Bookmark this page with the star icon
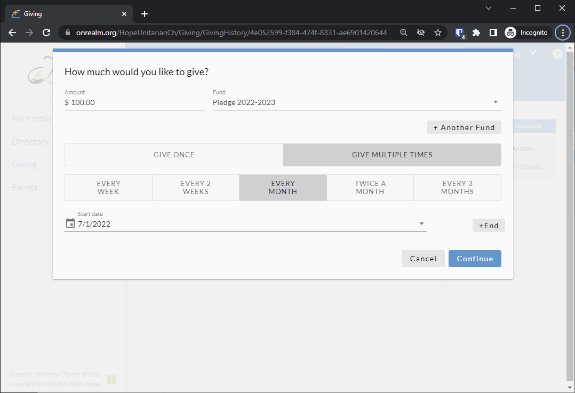The height and width of the screenshot is (393, 575). [x=438, y=33]
